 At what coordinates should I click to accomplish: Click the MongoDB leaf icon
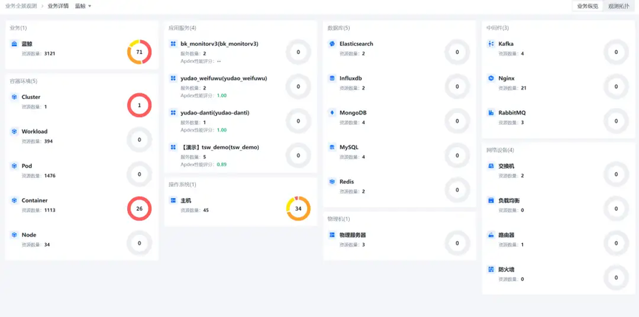(332, 113)
